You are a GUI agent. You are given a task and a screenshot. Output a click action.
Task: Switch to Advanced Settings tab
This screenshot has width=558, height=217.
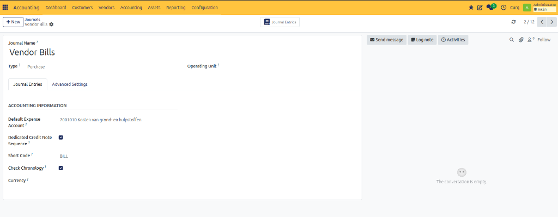pyautogui.click(x=70, y=84)
